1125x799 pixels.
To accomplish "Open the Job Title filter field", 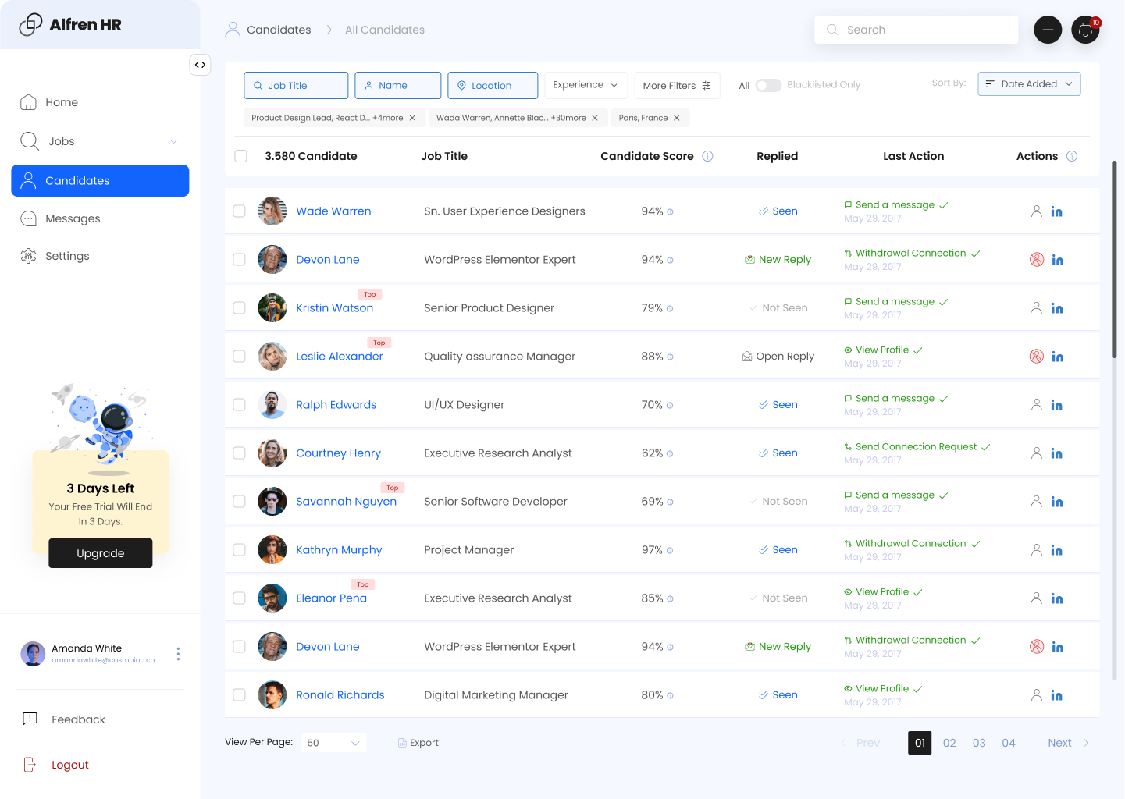I will (x=296, y=86).
